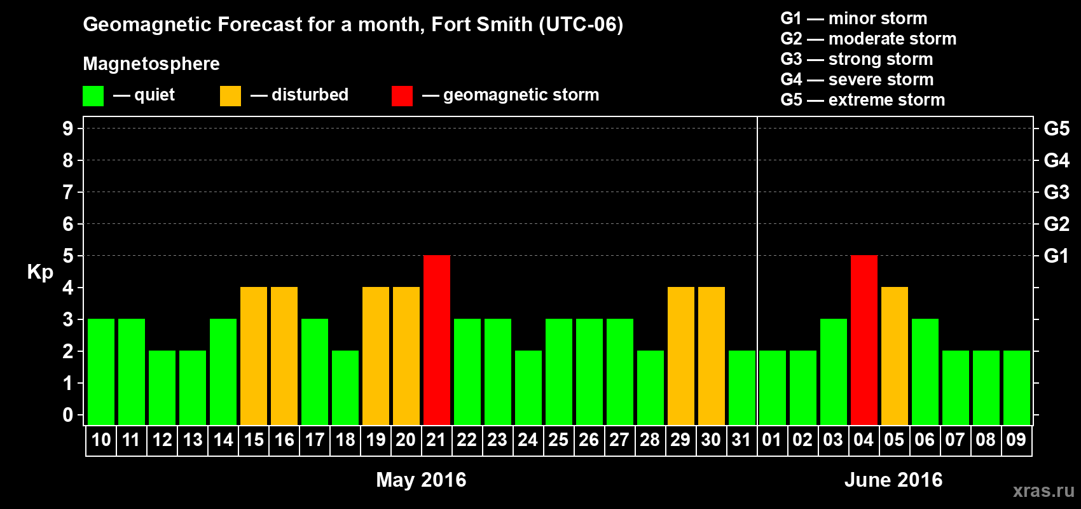
Task: Click the 'June 2016' month label
Action: tap(893, 480)
